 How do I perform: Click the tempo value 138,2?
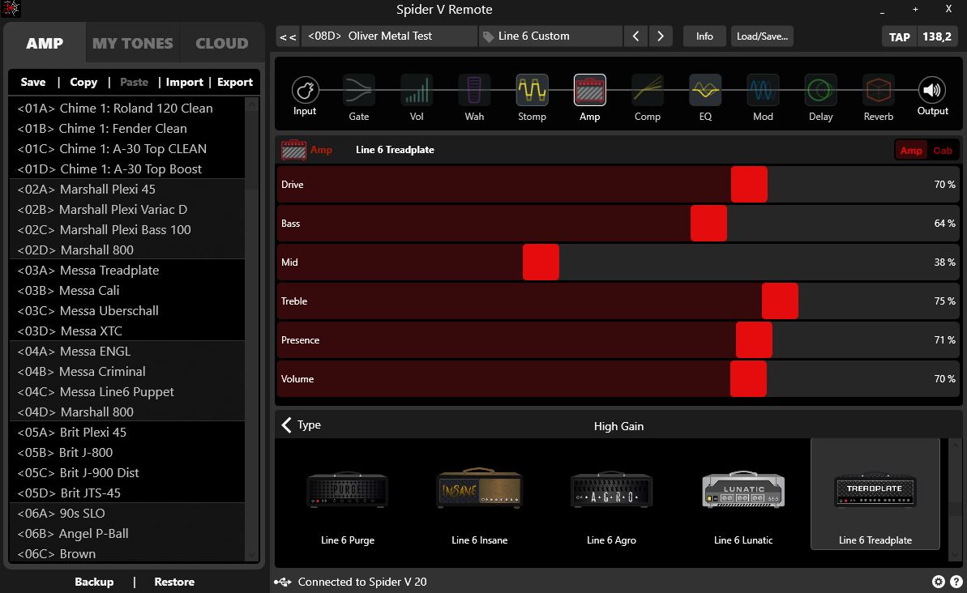point(937,37)
